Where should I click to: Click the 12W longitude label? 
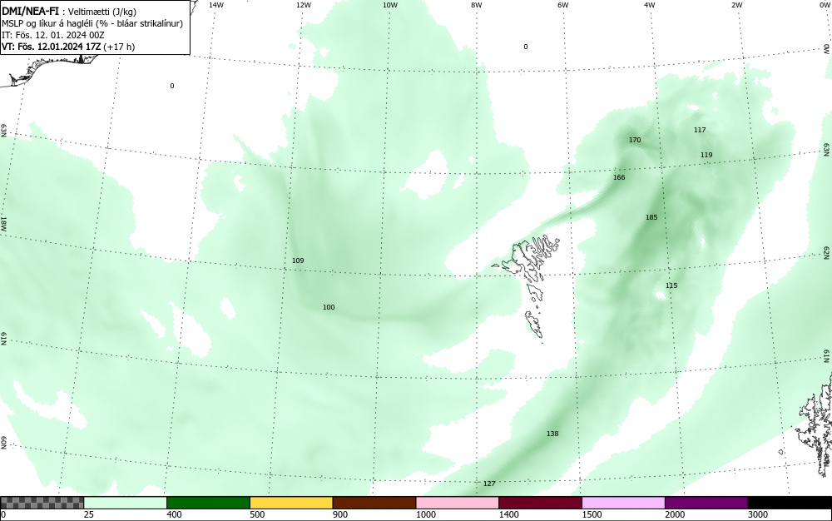pyautogui.click(x=303, y=5)
